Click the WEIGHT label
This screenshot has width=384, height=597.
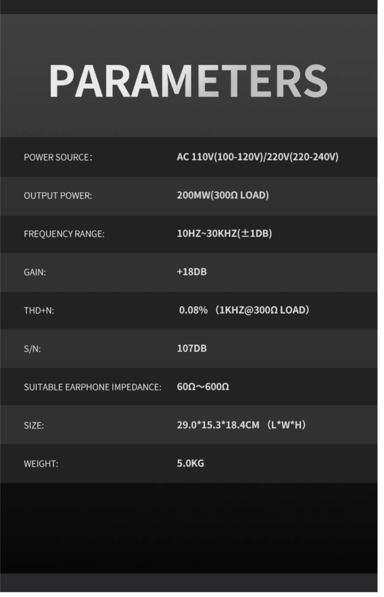[x=41, y=464]
